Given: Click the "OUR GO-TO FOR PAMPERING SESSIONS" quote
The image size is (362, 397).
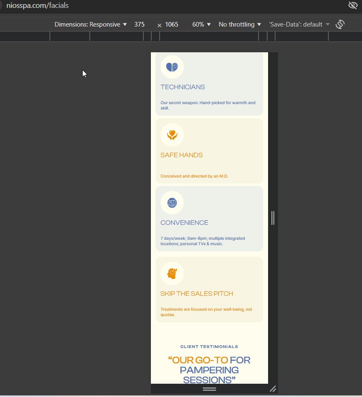Looking at the screenshot, I should click(x=209, y=370).
